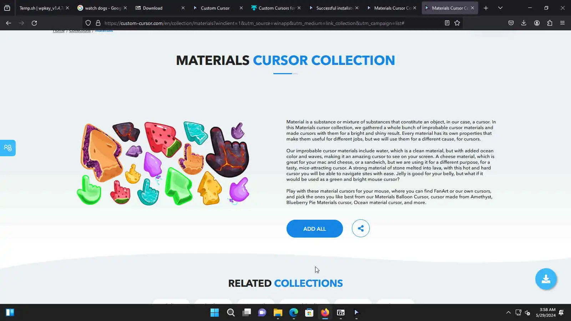
Task: Click the share icon beside ADD ALL
Action: [360, 228]
